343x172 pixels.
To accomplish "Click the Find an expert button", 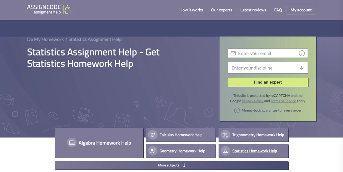I will (x=268, y=82).
